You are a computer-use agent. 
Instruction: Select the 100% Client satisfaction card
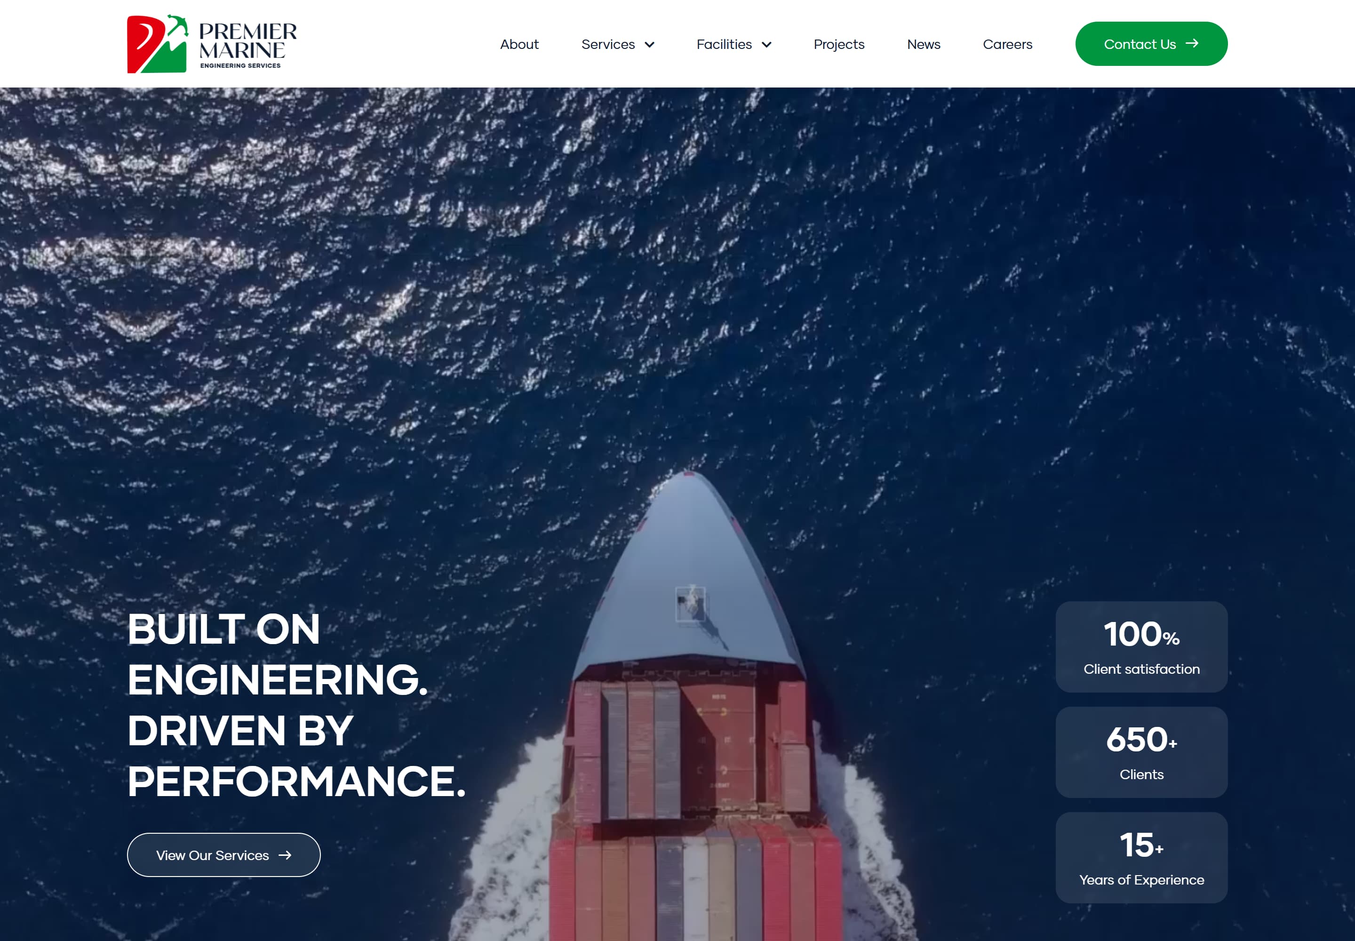pyautogui.click(x=1141, y=647)
